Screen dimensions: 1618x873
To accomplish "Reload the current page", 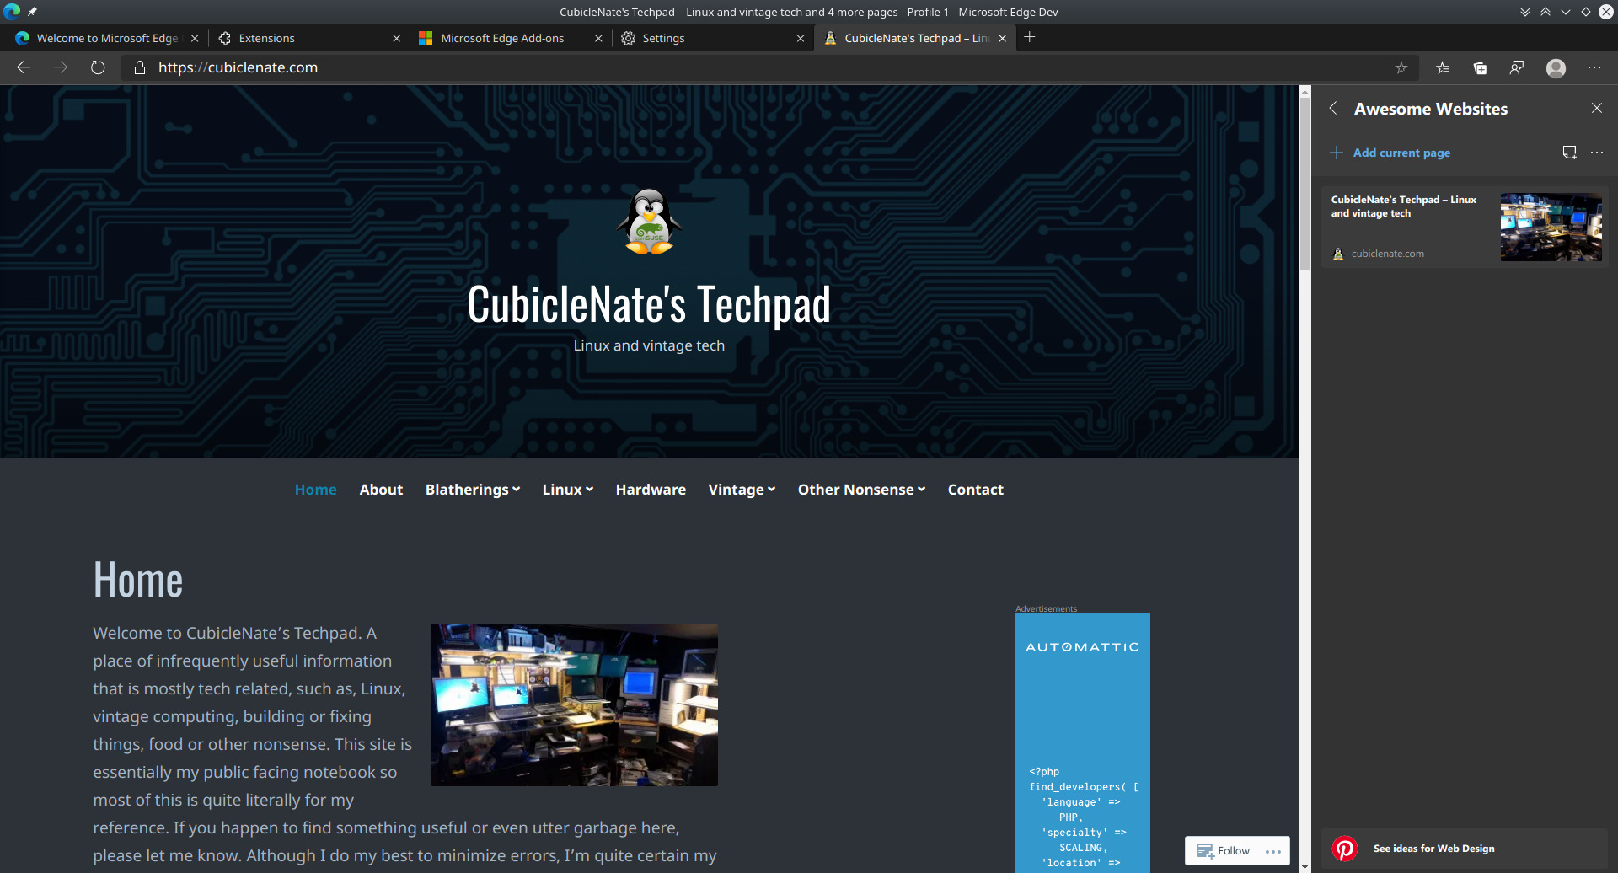I will (x=97, y=67).
